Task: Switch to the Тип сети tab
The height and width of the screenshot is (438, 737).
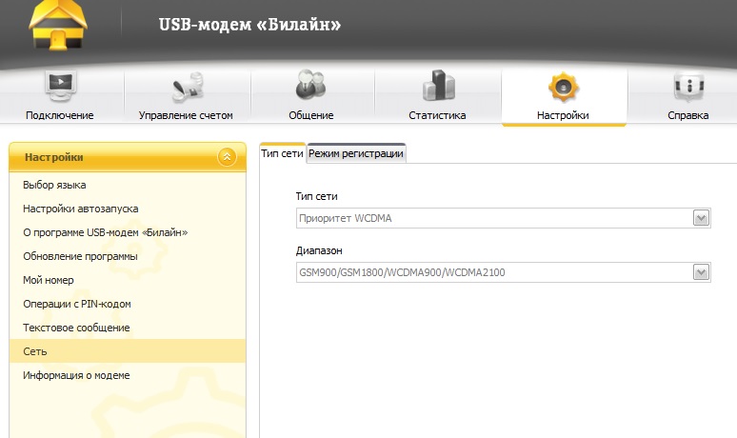Action: (x=282, y=153)
